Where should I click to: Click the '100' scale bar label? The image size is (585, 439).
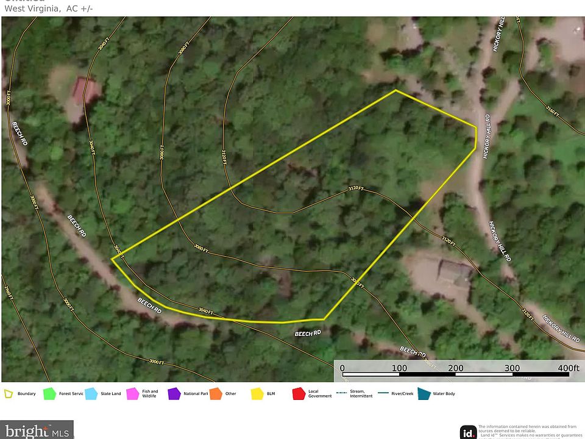[x=399, y=368]
